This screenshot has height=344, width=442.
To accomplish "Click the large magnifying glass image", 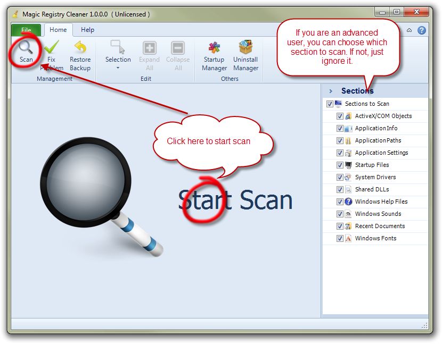I will pyautogui.click(x=102, y=196).
